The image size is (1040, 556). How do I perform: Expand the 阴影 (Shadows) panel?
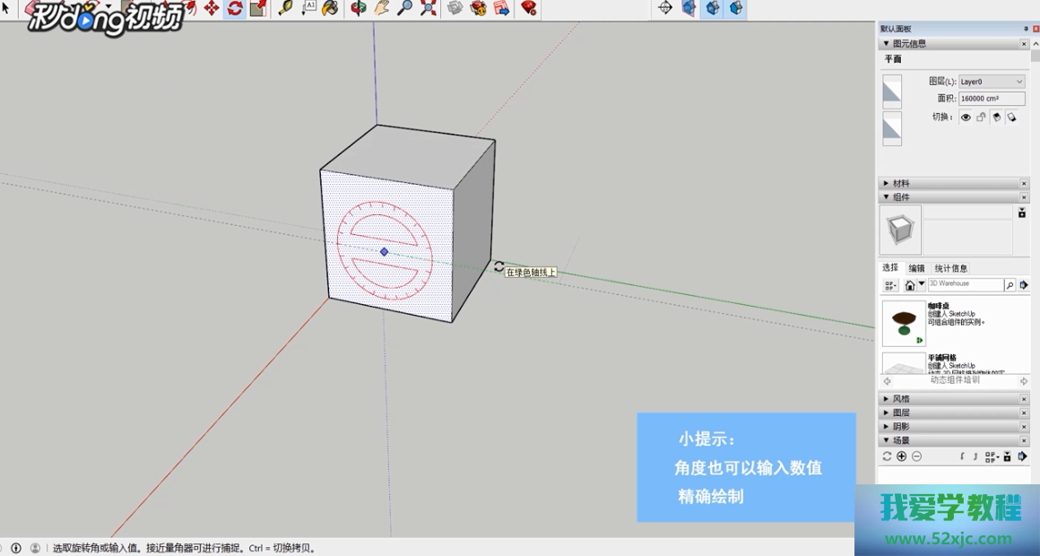[901, 427]
